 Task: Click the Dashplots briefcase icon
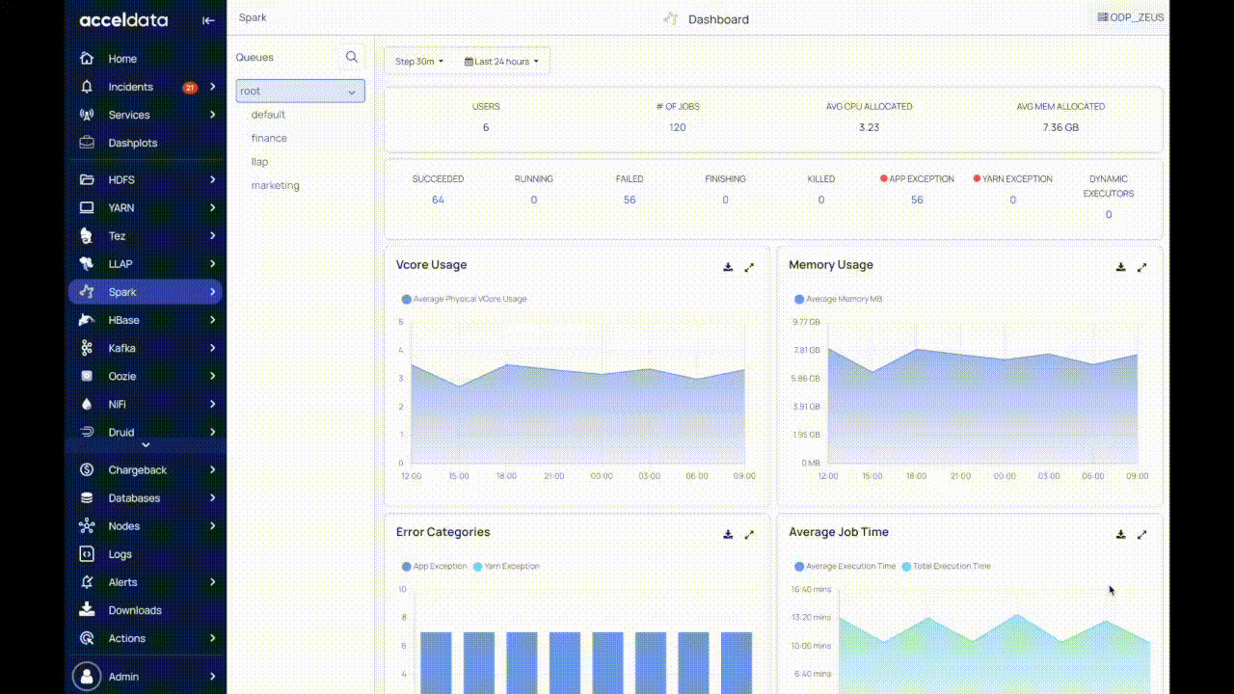point(87,143)
